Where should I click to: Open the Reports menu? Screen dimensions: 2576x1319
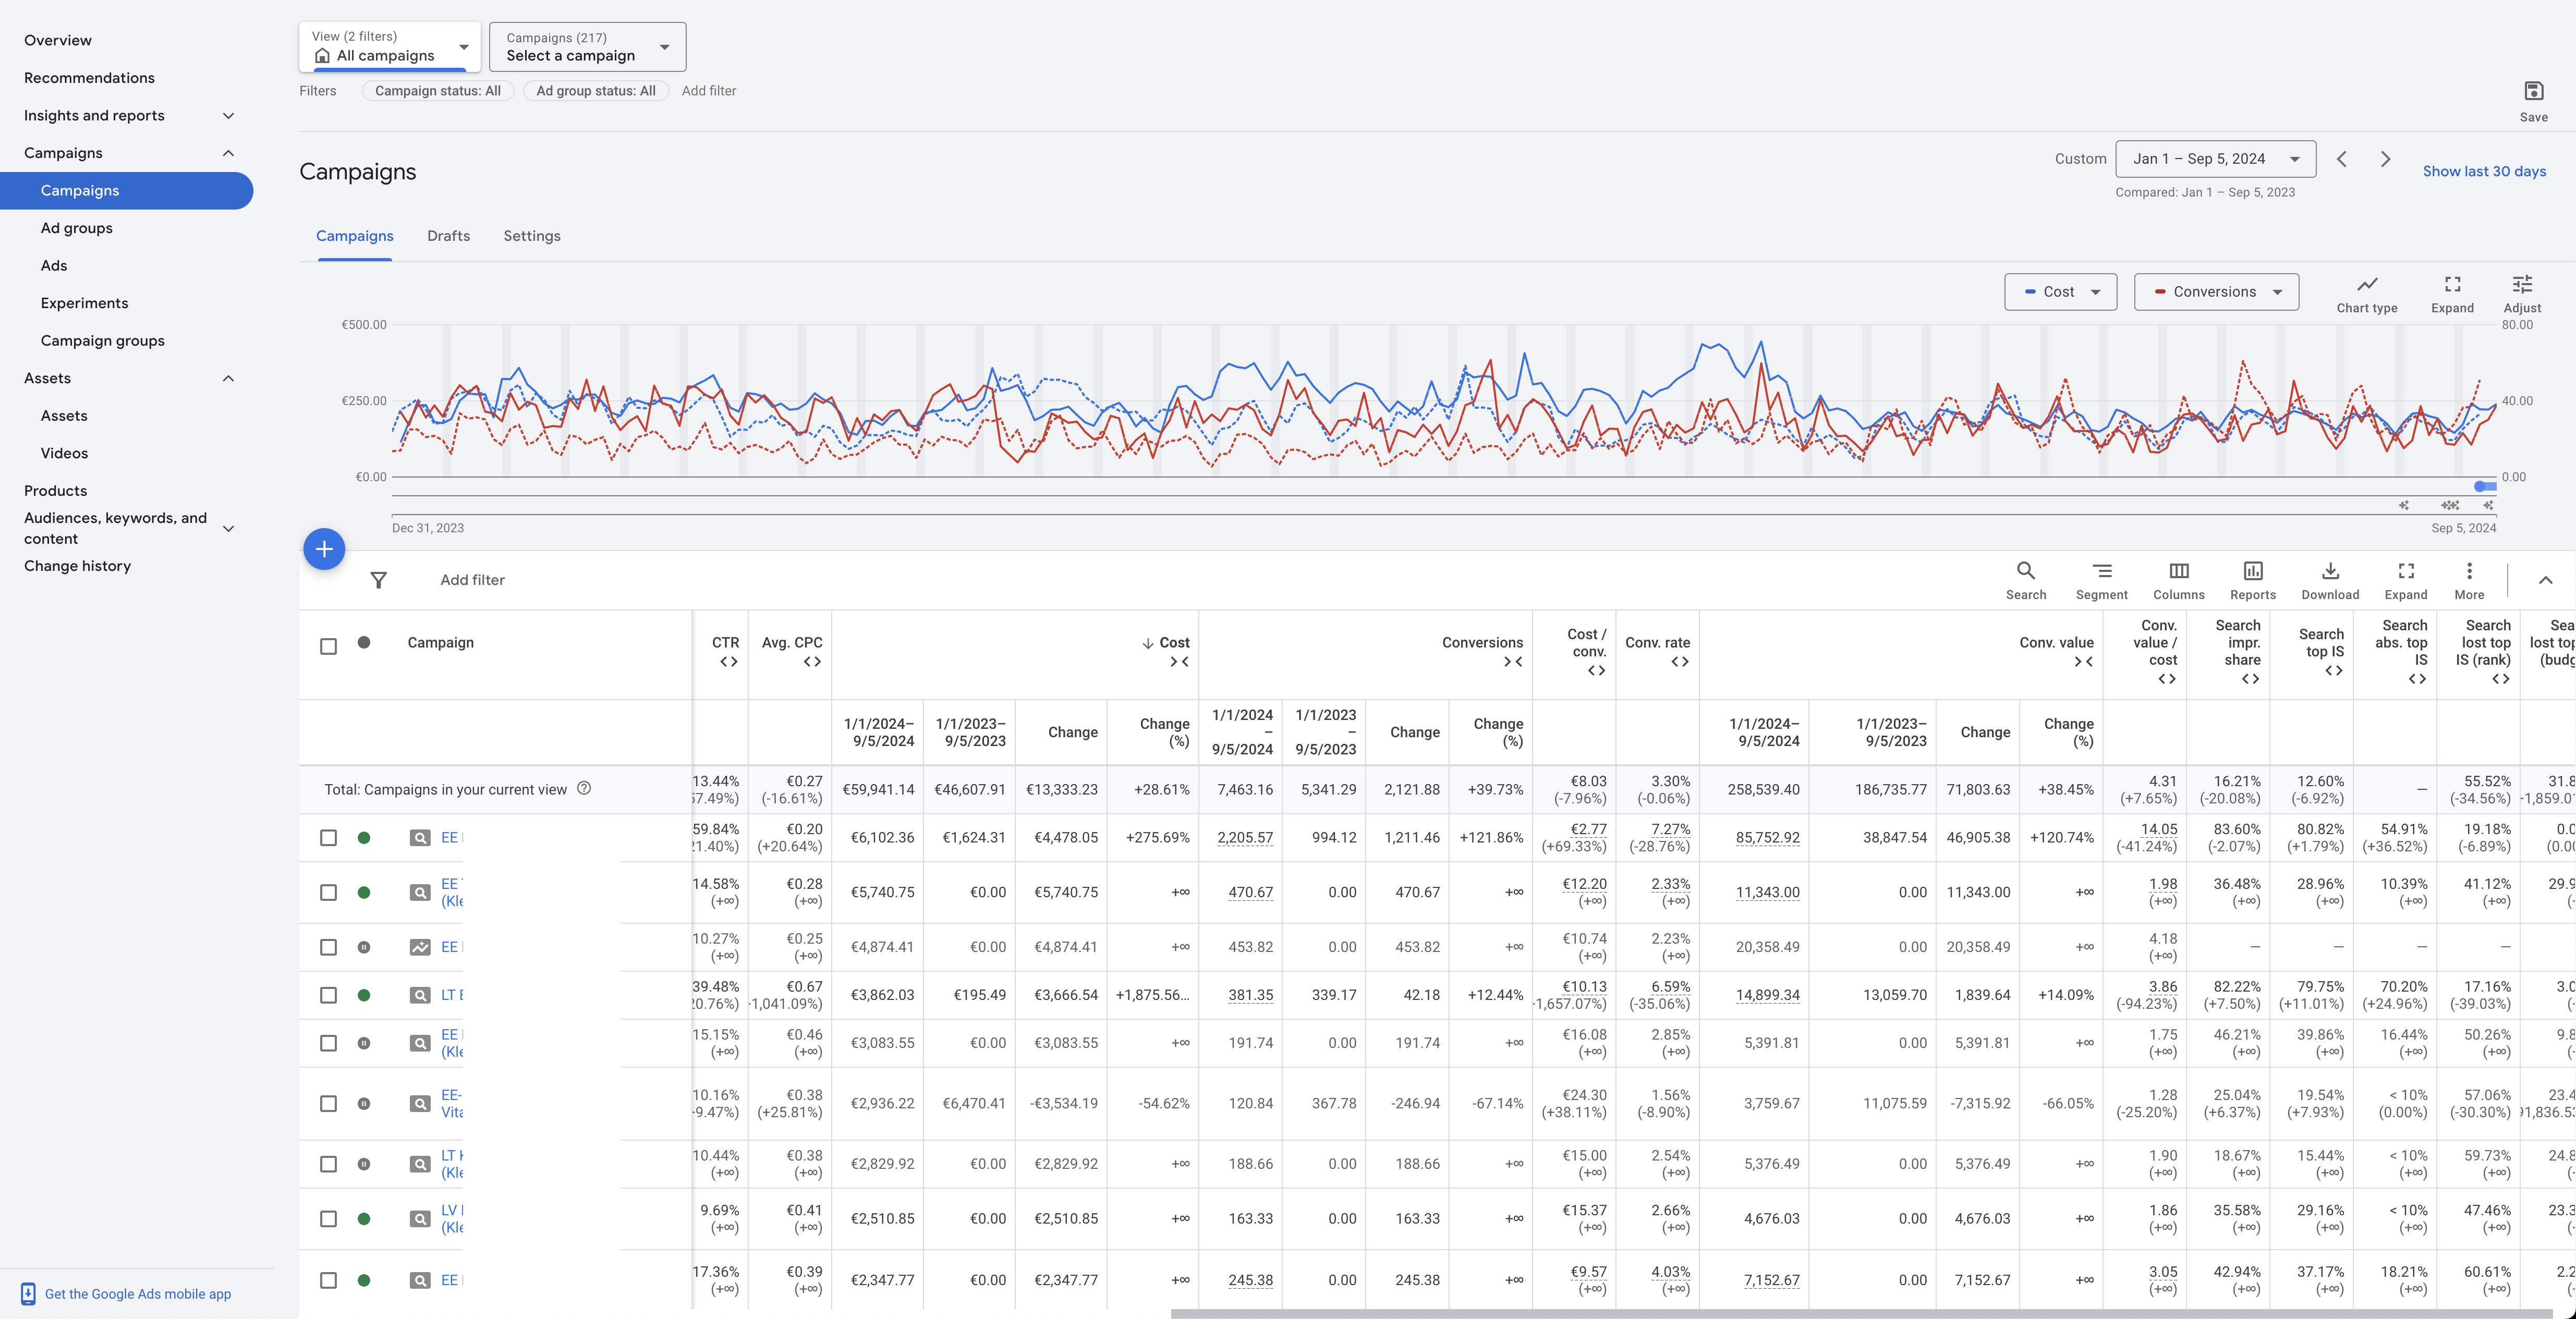tap(2252, 580)
